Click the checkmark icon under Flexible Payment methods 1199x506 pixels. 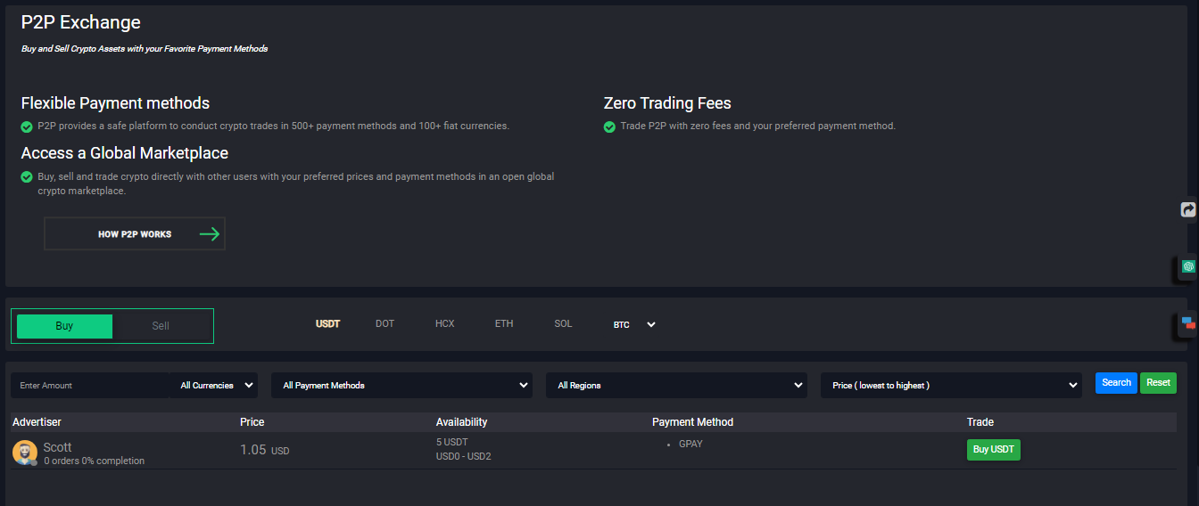27,126
